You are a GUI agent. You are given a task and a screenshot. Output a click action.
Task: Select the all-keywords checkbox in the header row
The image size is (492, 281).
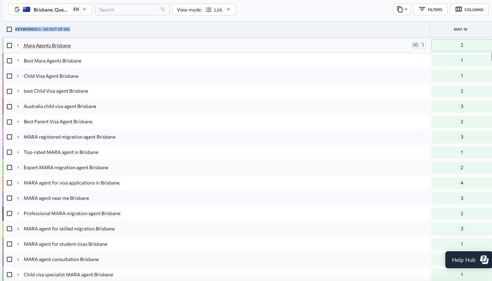[x=9, y=29]
